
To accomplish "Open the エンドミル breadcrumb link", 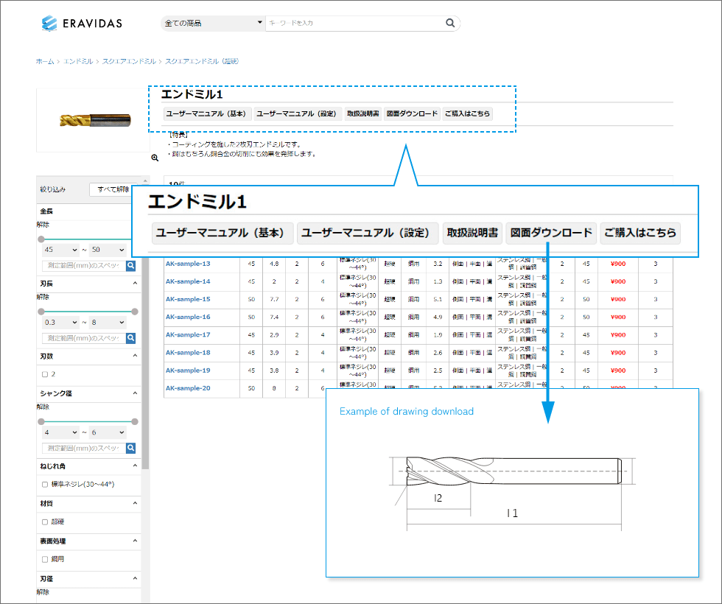I will point(78,61).
